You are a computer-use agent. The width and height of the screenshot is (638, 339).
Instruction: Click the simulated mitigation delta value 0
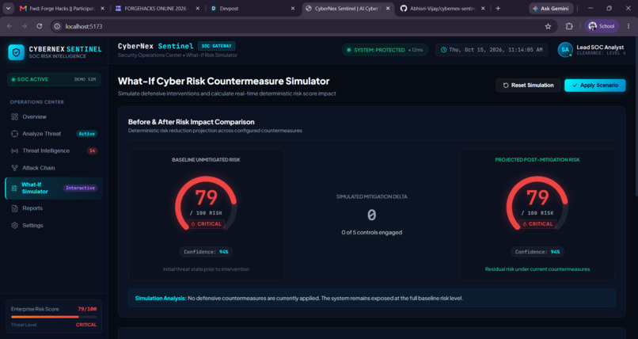click(371, 215)
